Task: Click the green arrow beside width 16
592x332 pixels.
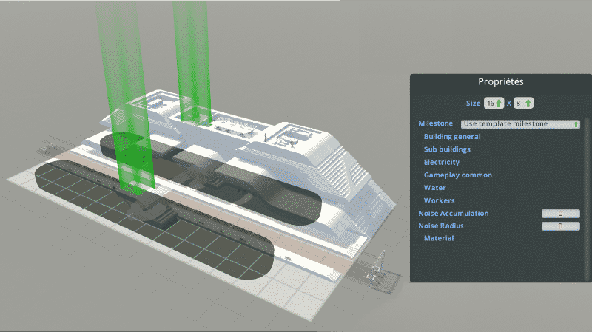Action: [499, 103]
